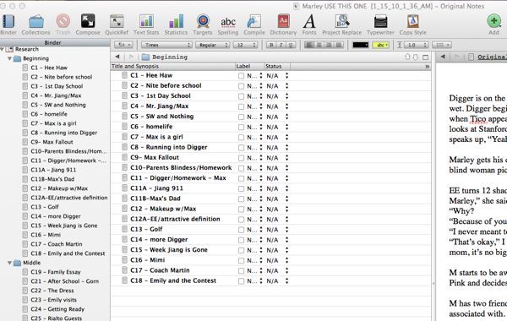Go to previous document up arrow

click(x=407, y=57)
